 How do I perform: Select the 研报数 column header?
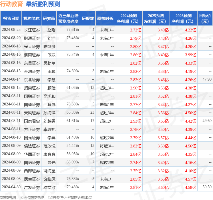click(88, 19)
